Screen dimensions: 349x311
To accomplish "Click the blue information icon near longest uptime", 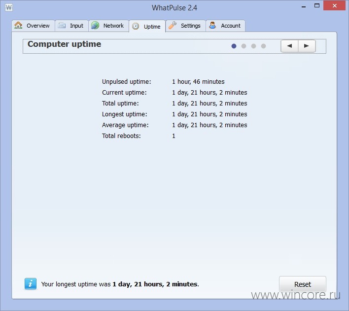I will pos(31,284).
